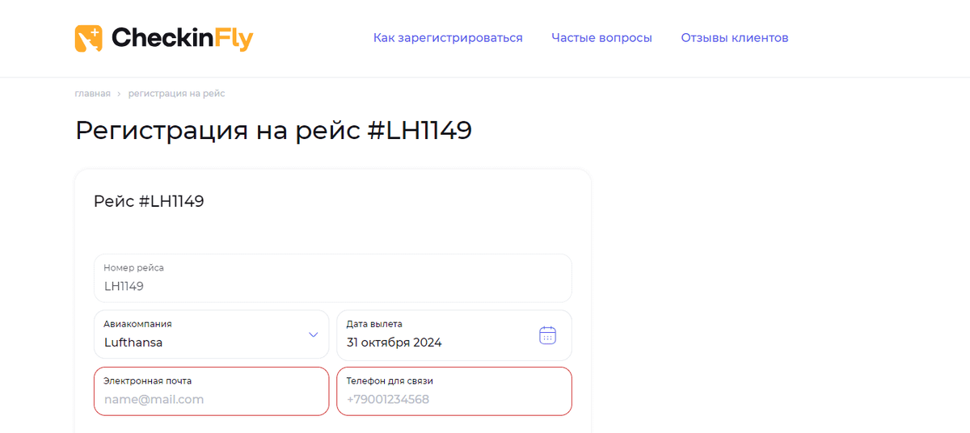The image size is (970, 433).
Task: Click the CheckinFly logo
Action: pos(164,38)
